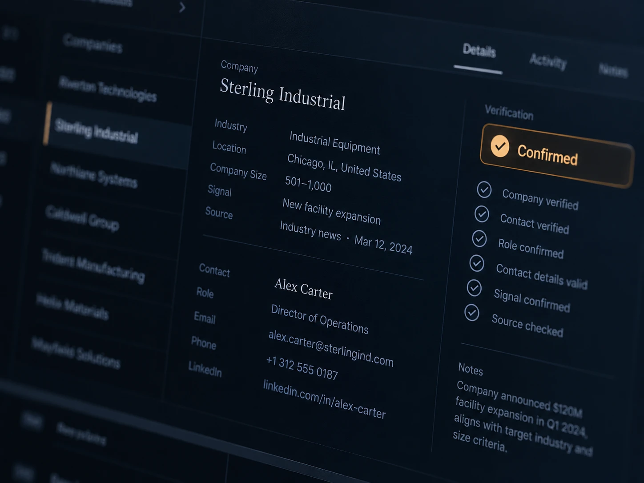Select Northlane Systems in the company list
The height and width of the screenshot is (483, 644).
[94, 175]
